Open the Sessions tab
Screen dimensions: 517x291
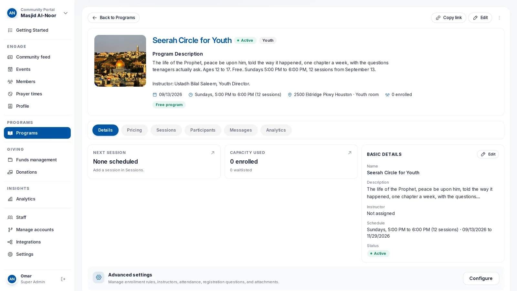pyautogui.click(x=166, y=130)
